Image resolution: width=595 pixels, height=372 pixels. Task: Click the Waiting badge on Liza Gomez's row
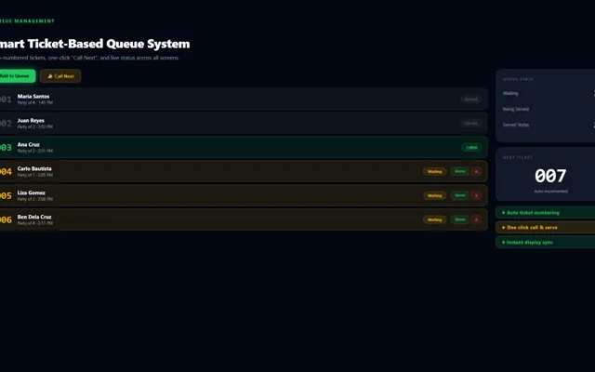pyautogui.click(x=435, y=195)
